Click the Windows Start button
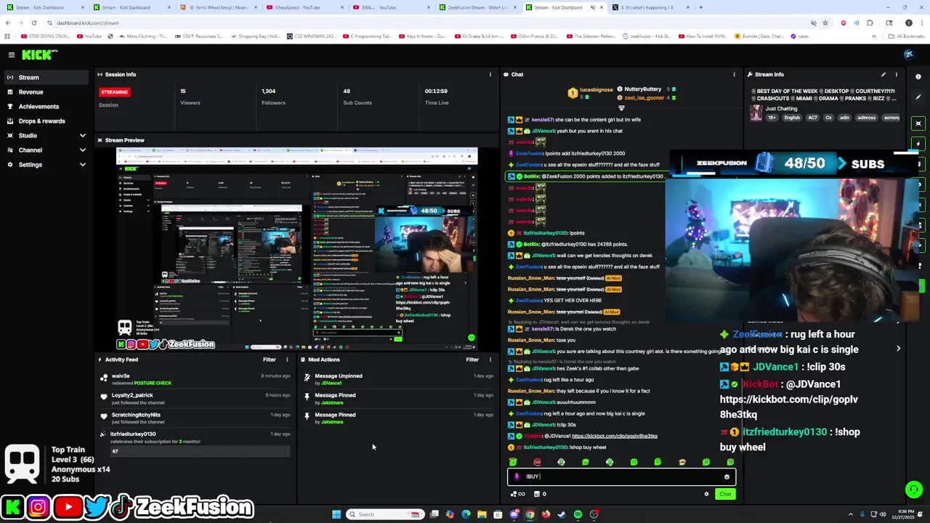 [336, 514]
